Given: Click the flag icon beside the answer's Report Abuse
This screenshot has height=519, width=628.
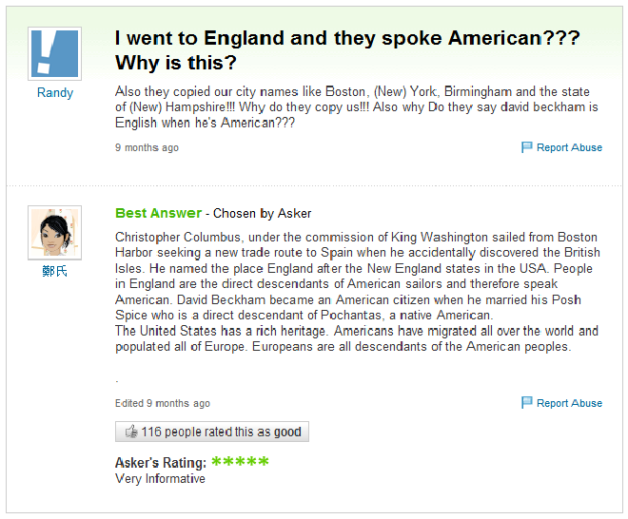Looking at the screenshot, I should pyautogui.click(x=527, y=402).
